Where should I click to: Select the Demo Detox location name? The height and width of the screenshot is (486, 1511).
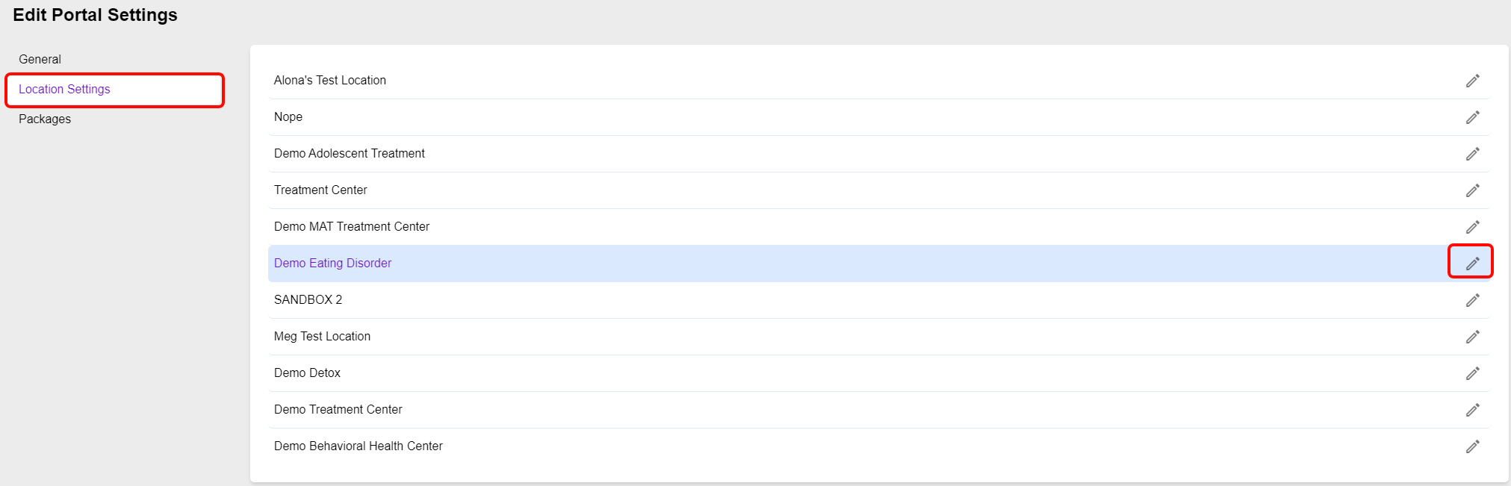(x=307, y=373)
